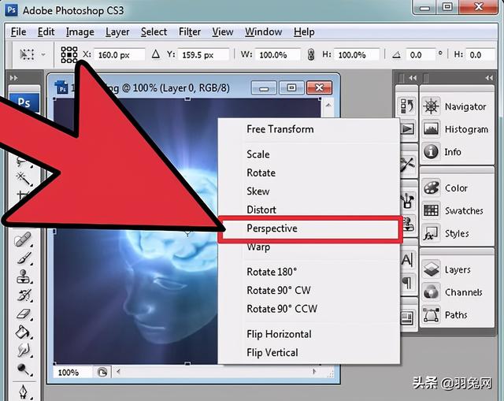Open the Select menu

[154, 32]
